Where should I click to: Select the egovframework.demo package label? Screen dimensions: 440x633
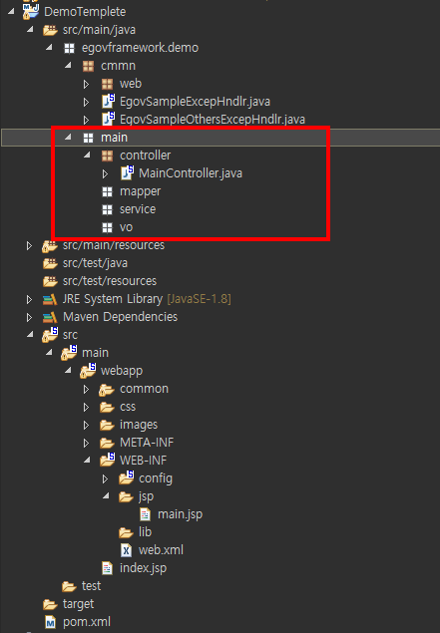pyautogui.click(x=141, y=48)
